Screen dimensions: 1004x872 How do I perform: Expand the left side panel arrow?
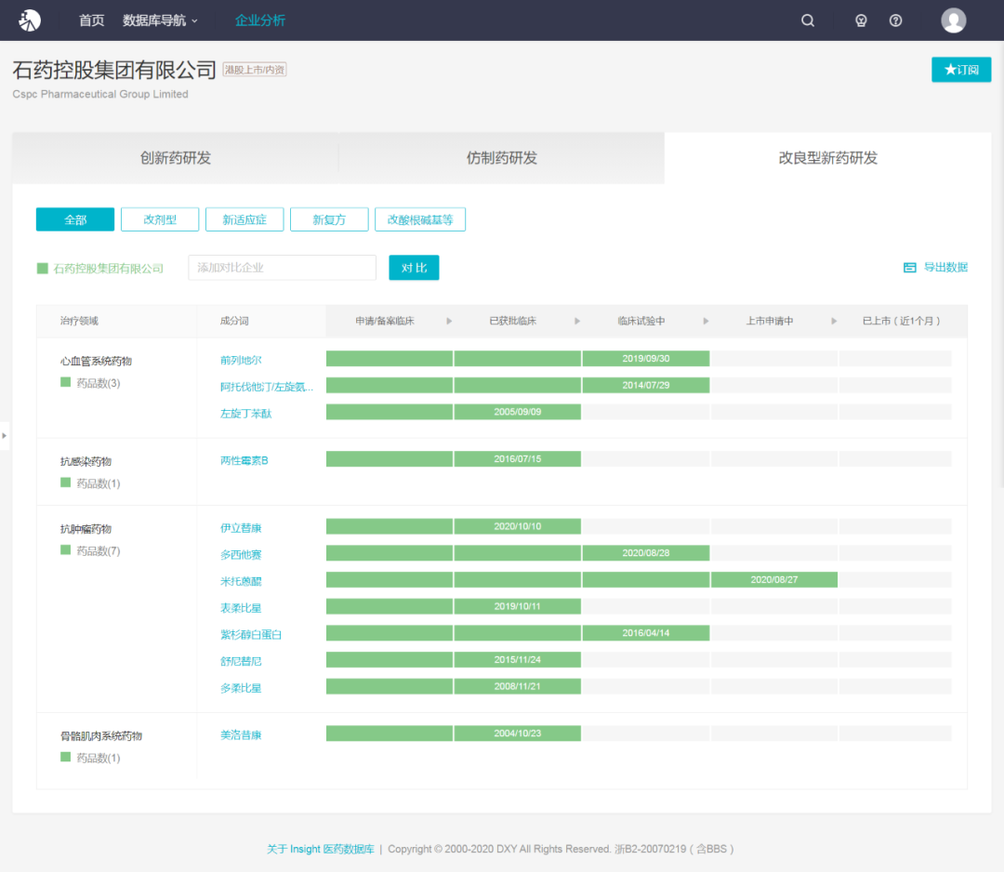pos(5,436)
